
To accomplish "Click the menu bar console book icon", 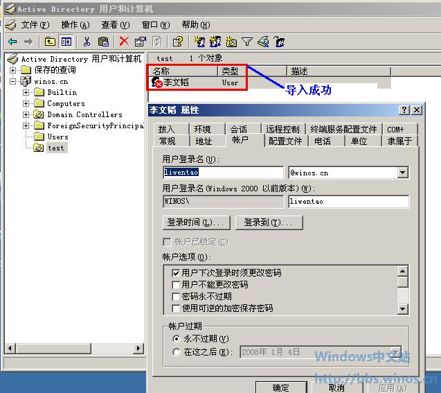I will tap(10, 25).
